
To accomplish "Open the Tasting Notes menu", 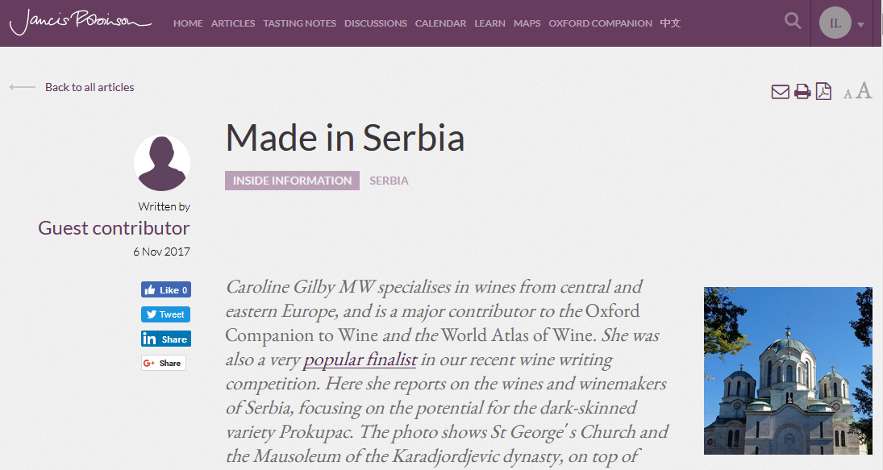I will coord(299,23).
